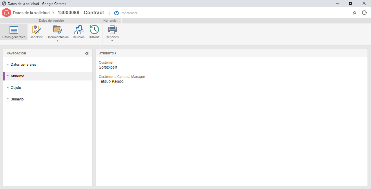Open the Reunión meeting icon
The width and height of the screenshot is (371, 189).
pos(79,30)
